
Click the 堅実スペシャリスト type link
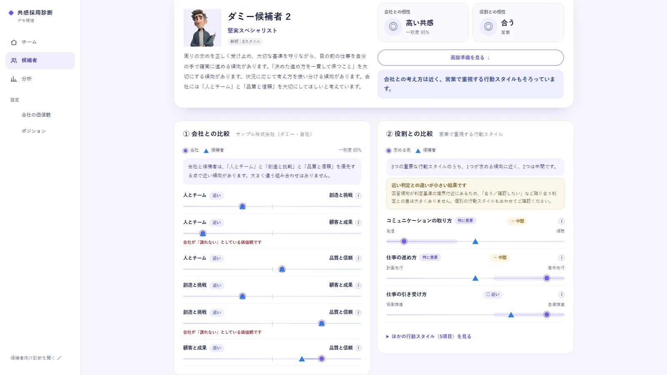pyautogui.click(x=252, y=30)
